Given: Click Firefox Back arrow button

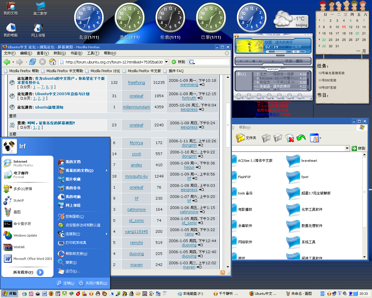Looking at the screenshot, I should [6, 62].
